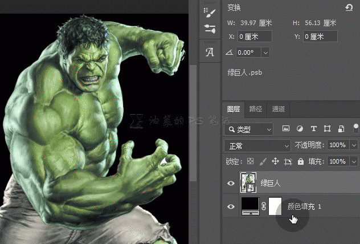Click the Y position input field
The width and height of the screenshot is (360, 244).
coord(320,36)
